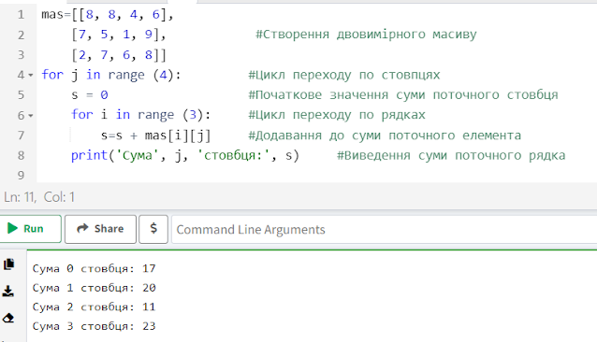The height and width of the screenshot is (342, 597).
Task: Copy output with the copy icon
Action: click(x=8, y=264)
